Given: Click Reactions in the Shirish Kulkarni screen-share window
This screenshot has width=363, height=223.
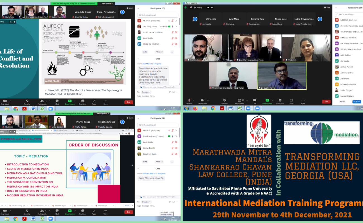Looking at the screenshot, I should coord(82,212).
